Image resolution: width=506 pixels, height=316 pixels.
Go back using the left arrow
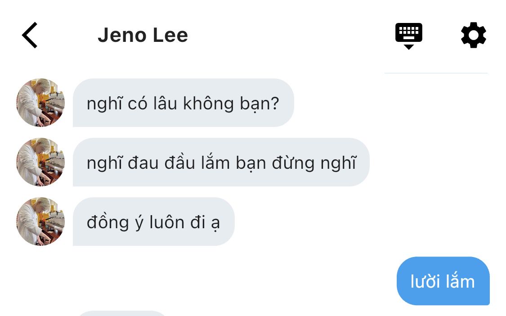29,35
